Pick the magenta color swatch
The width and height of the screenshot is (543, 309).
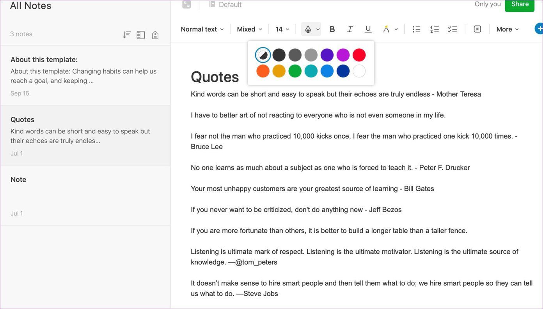[343, 55]
